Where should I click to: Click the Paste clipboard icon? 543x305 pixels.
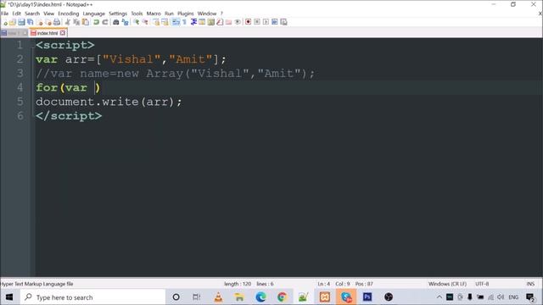tap(85, 22)
